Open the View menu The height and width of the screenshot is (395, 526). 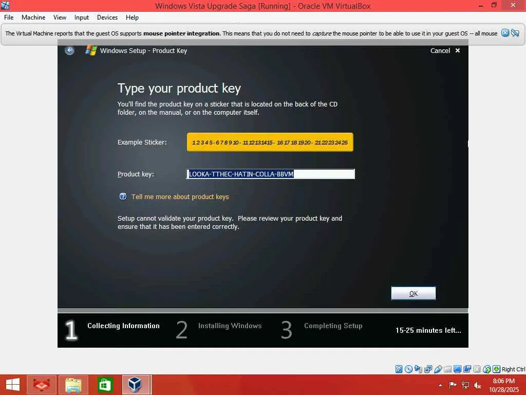tap(60, 17)
